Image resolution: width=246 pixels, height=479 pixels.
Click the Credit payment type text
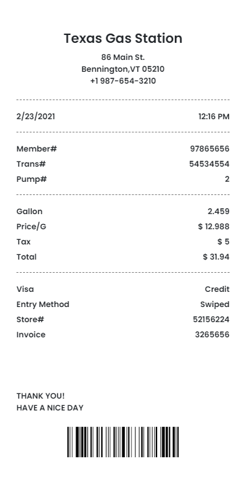click(x=217, y=289)
